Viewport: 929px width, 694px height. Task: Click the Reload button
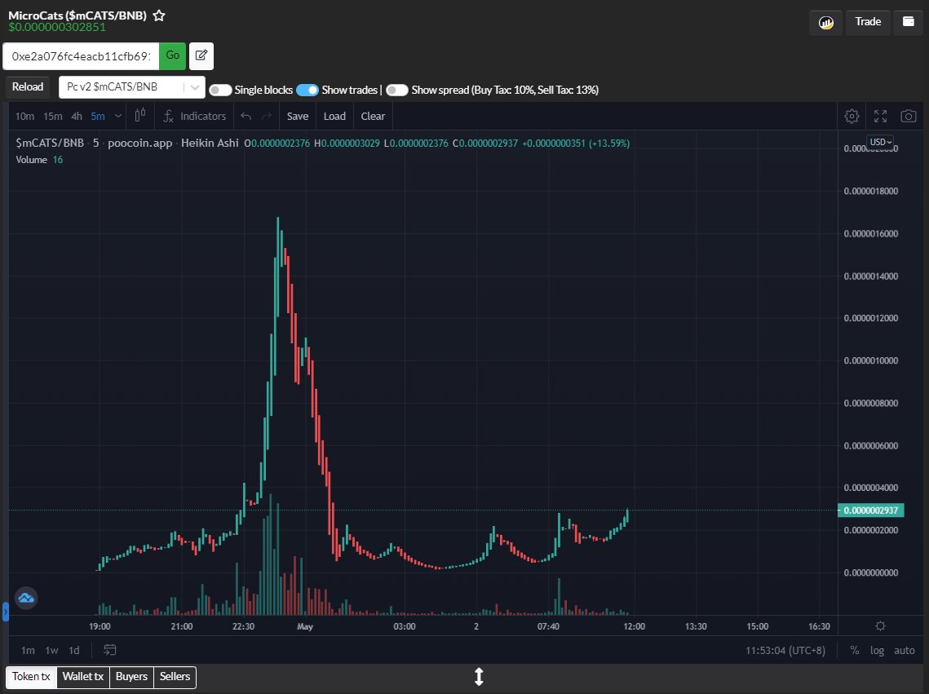pyautogui.click(x=28, y=87)
